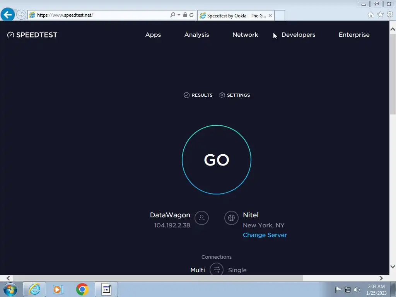Click the browser Home icon
The width and height of the screenshot is (396, 297).
click(371, 15)
